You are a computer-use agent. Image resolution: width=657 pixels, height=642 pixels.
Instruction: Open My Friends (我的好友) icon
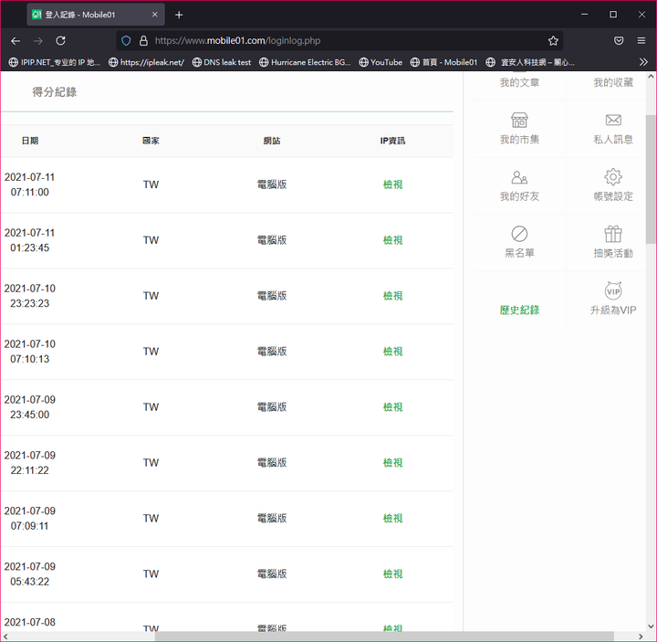point(519,177)
